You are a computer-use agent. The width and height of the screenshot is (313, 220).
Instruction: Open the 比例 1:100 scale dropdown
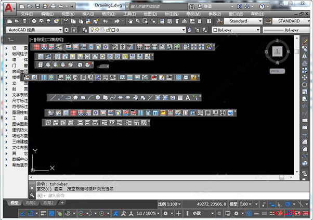coord(173,204)
